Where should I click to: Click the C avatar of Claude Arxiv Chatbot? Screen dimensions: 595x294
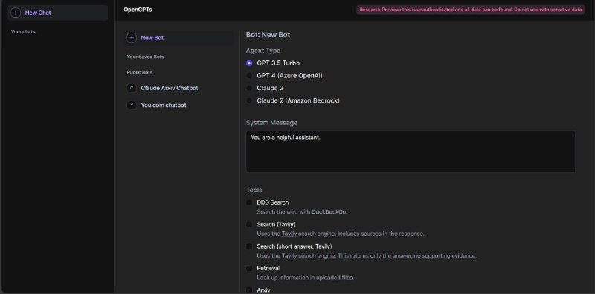(132, 88)
